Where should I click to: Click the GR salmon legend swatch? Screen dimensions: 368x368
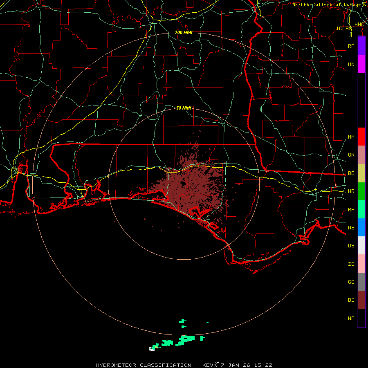click(x=361, y=155)
